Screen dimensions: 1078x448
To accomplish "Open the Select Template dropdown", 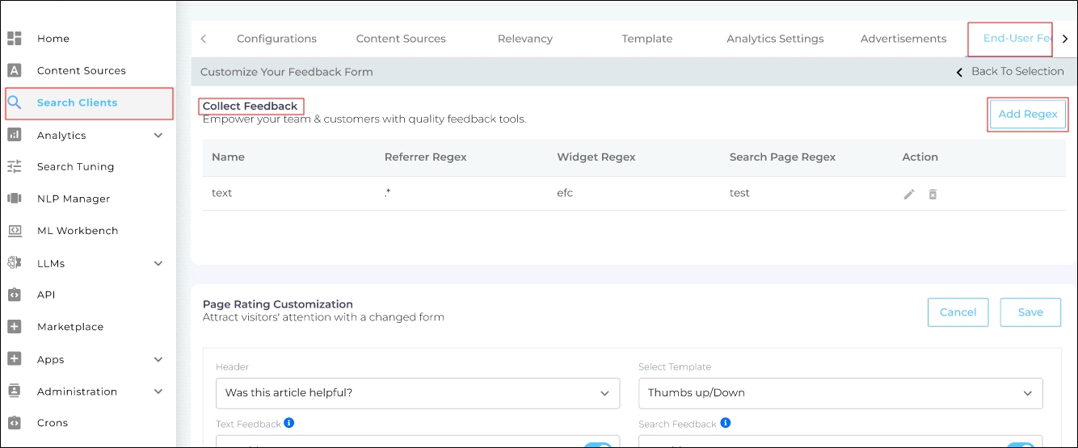I will point(840,393).
